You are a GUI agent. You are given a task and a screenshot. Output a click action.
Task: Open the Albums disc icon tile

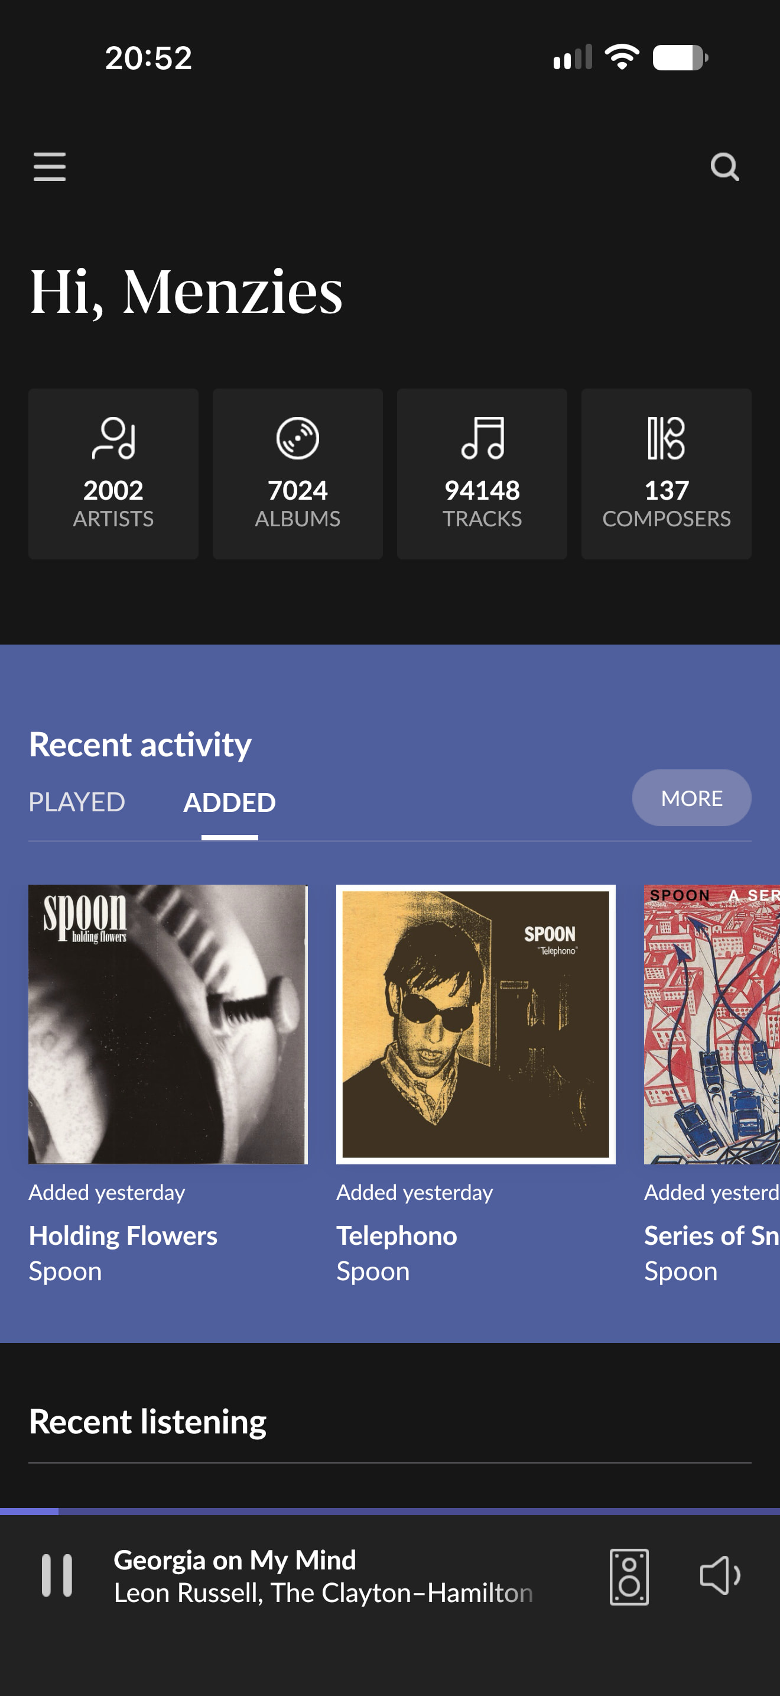[297, 474]
